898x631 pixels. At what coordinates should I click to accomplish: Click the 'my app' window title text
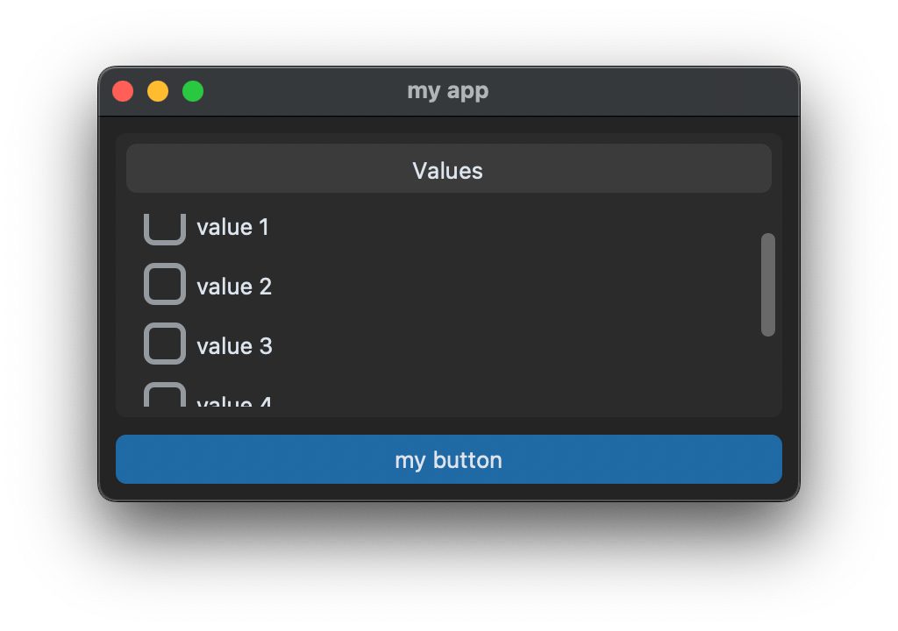[x=448, y=91]
